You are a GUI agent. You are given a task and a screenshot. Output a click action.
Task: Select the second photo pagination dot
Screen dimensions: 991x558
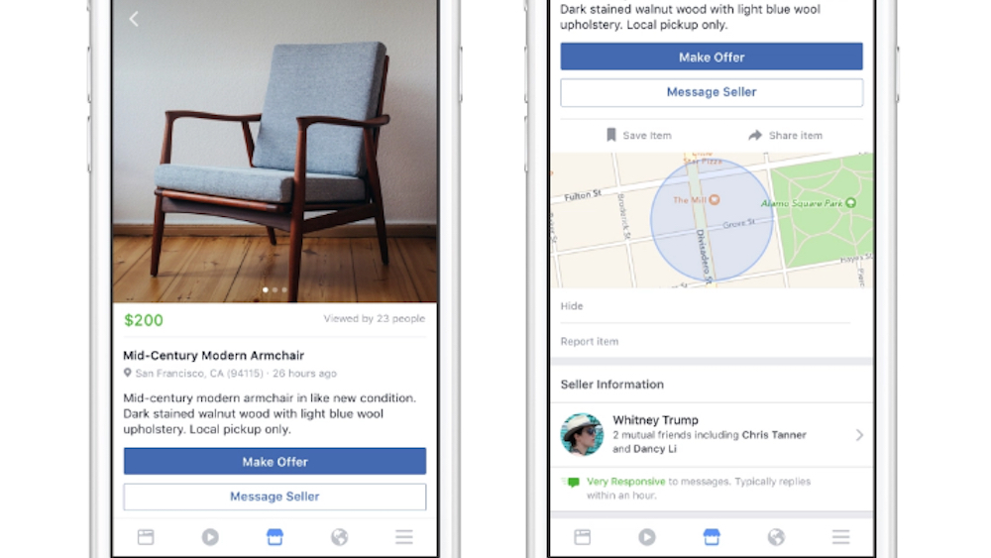(x=275, y=290)
